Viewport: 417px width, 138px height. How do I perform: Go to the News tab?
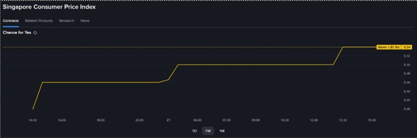(85, 21)
